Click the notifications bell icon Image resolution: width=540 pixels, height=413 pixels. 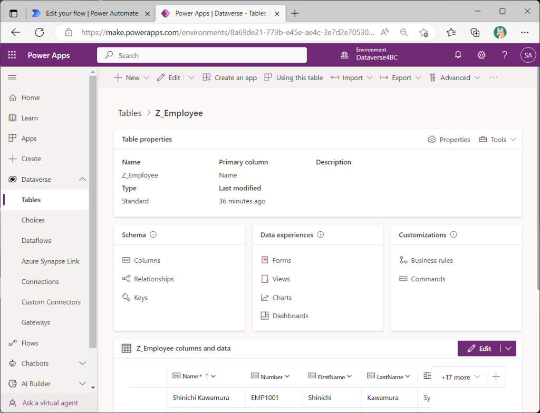[458, 55]
